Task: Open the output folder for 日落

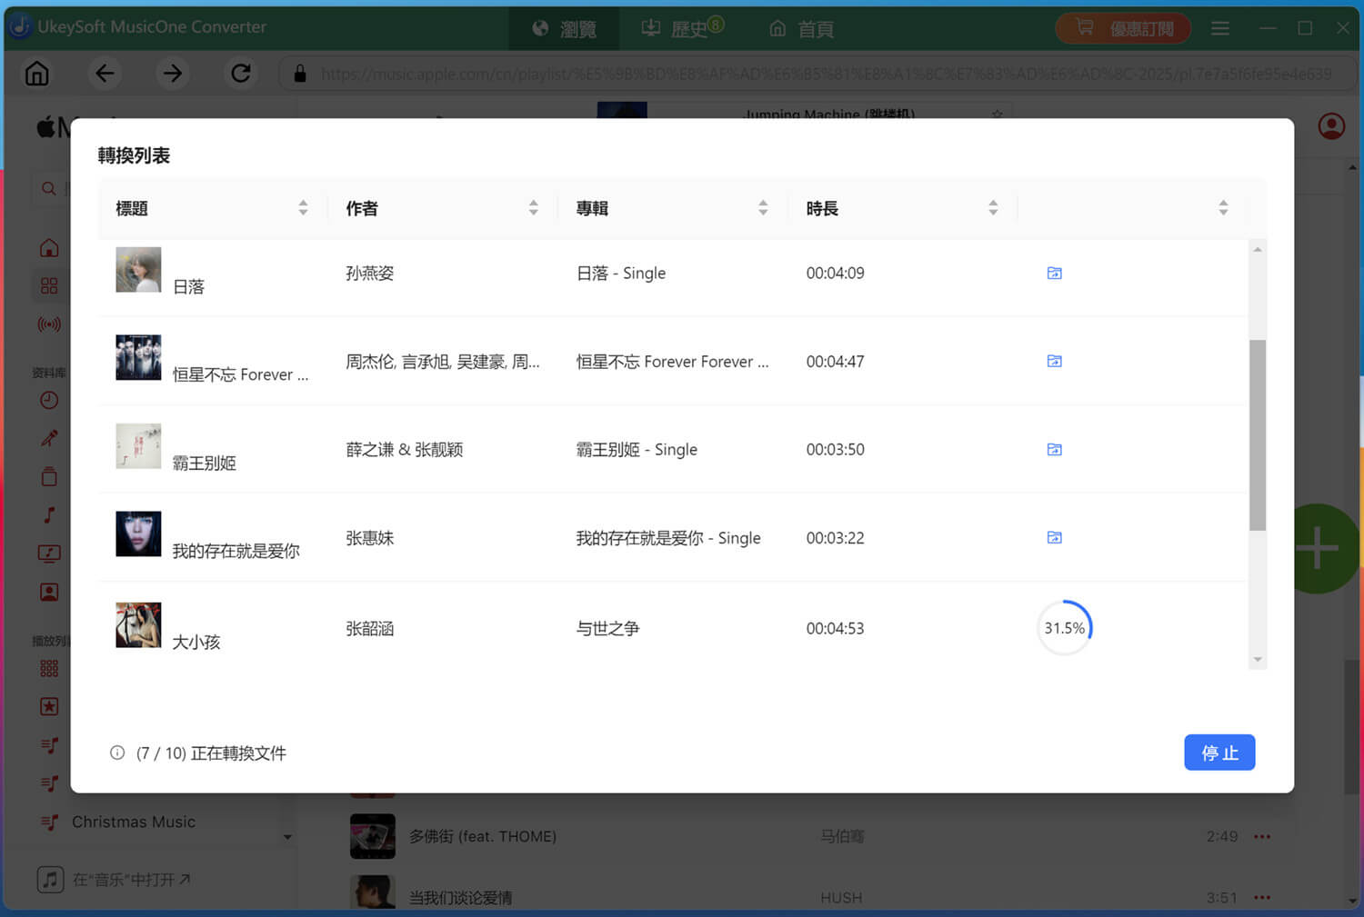Action: pos(1054,273)
